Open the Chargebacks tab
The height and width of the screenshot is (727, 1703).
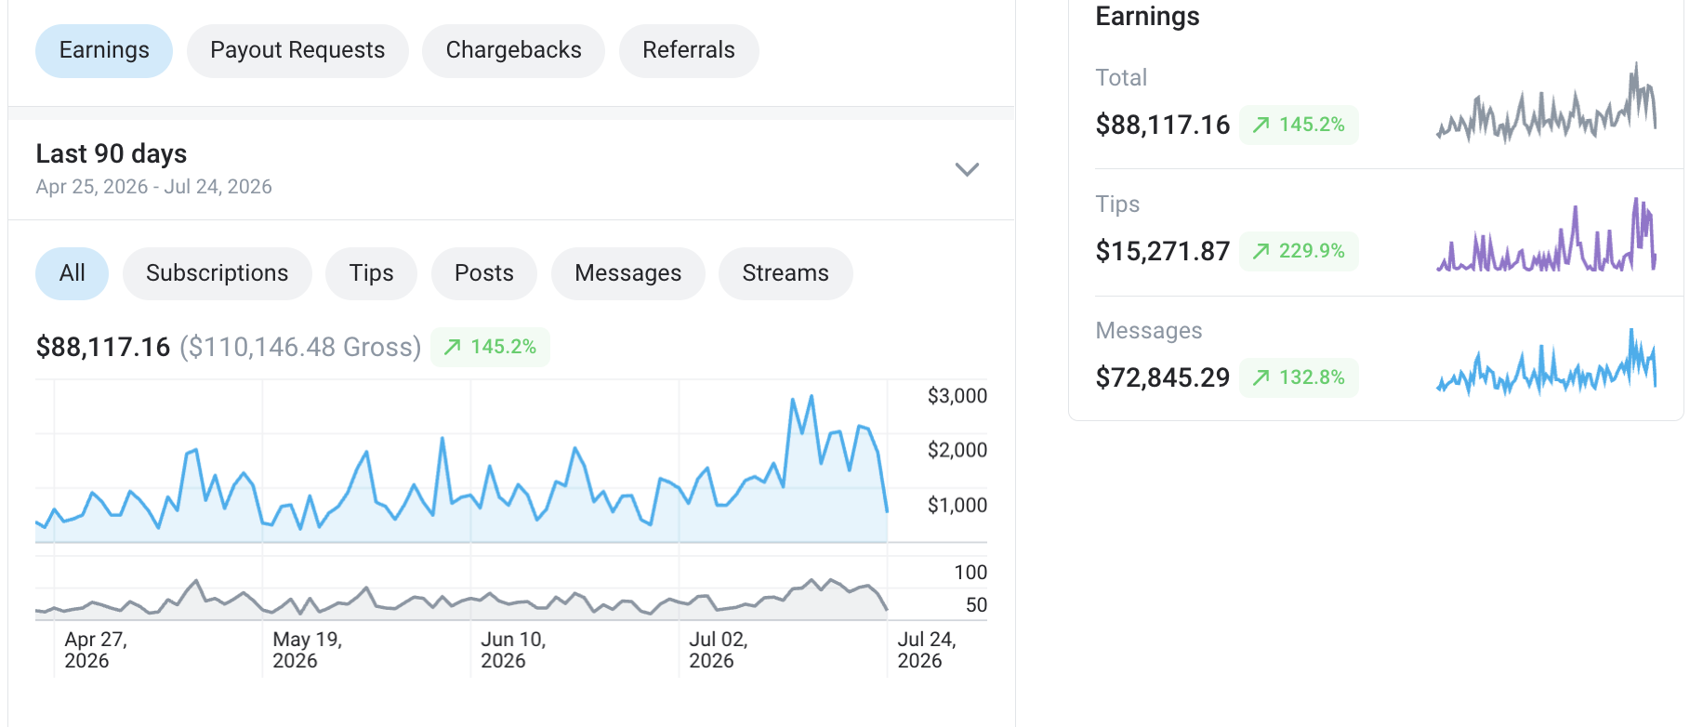[x=513, y=50]
